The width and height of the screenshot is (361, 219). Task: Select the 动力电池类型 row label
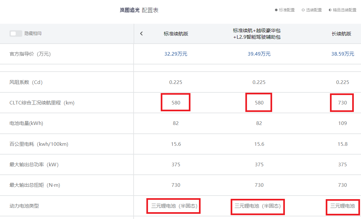click(24, 206)
